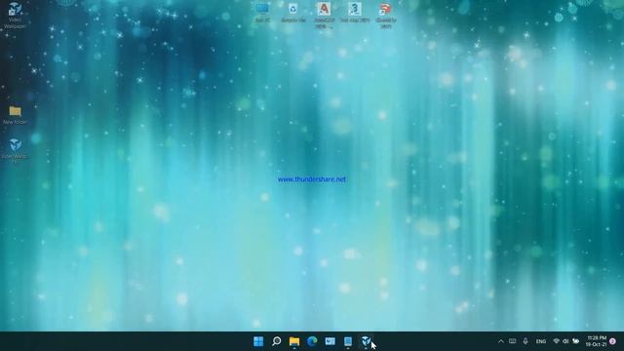Select the 3ds Max desktop shortcut
The width and height of the screenshot is (624, 351).
pos(355,13)
